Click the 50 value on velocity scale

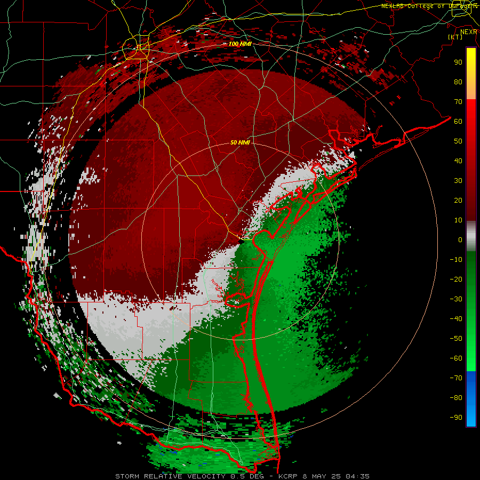[x=458, y=141]
